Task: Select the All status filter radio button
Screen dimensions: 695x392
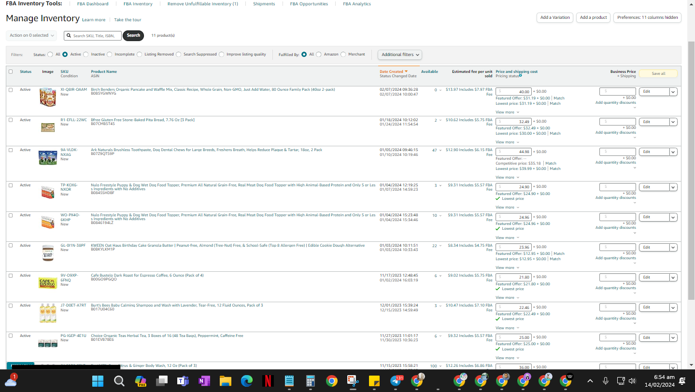Action: coord(50,55)
